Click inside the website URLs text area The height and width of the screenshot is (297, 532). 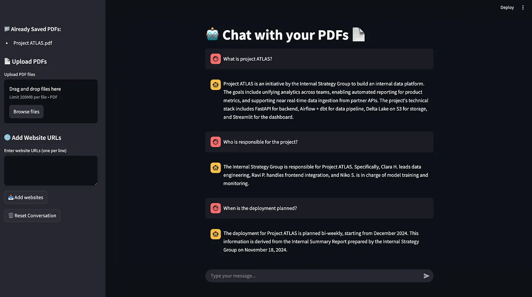(51, 170)
